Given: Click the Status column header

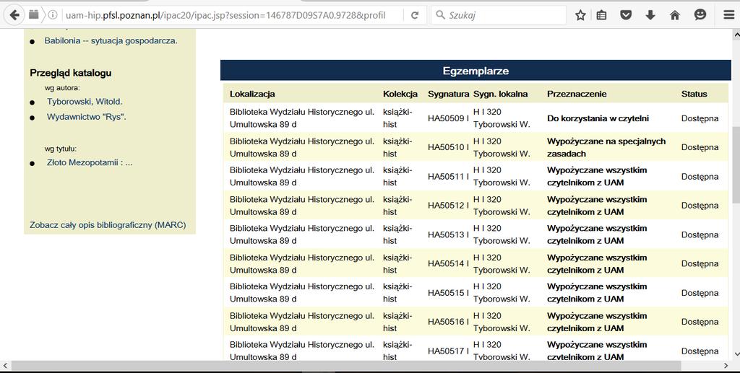Looking at the screenshot, I should 694,95.
